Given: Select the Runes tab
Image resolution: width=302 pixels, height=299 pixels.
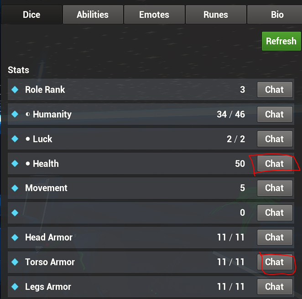Looking at the screenshot, I should click(216, 15).
